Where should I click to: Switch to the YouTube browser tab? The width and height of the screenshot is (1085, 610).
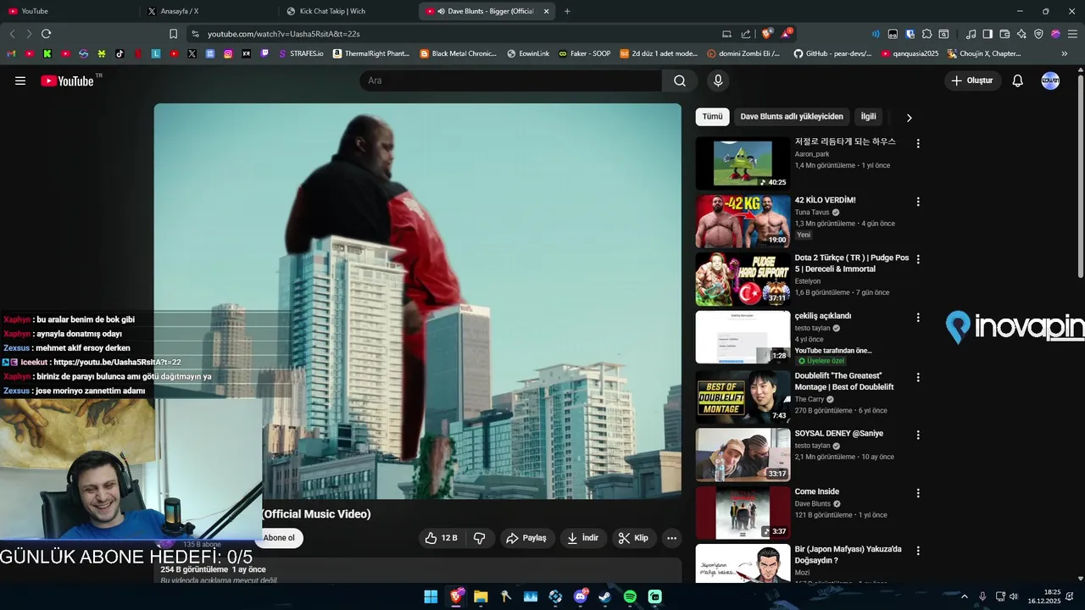(x=68, y=11)
